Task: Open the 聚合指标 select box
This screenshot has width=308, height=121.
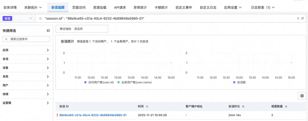Action: click(82, 29)
